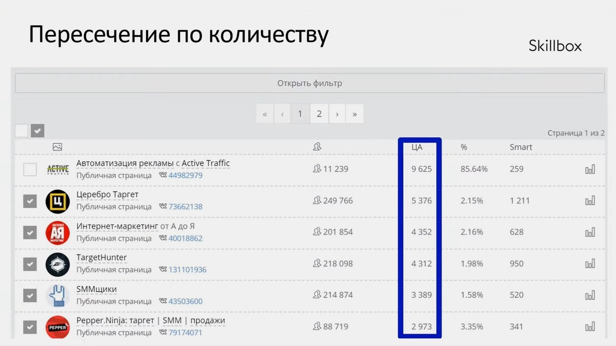This screenshot has height=346, width=616.
Task: Sort by the % column header
Action: point(464,147)
